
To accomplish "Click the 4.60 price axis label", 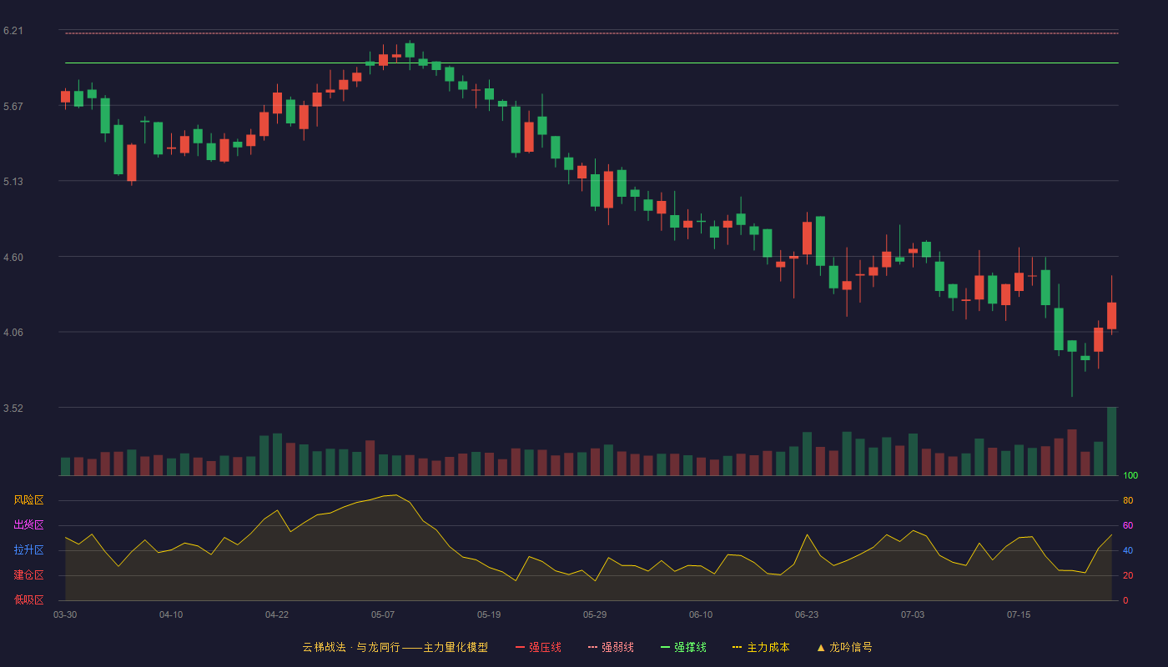I will tap(13, 258).
